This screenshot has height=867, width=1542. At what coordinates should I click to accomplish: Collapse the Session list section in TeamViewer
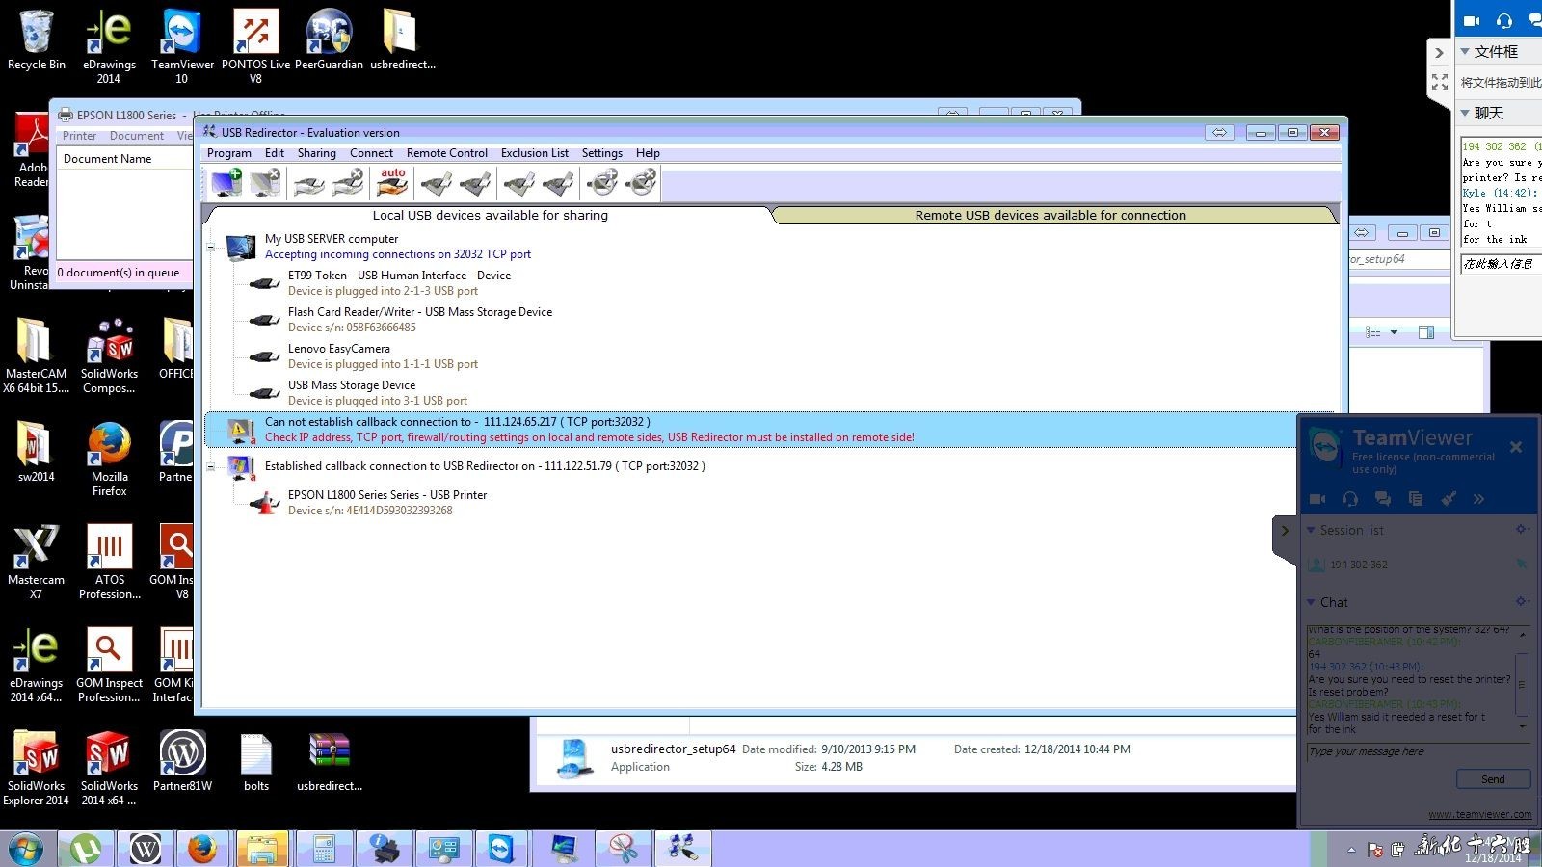tap(1311, 530)
